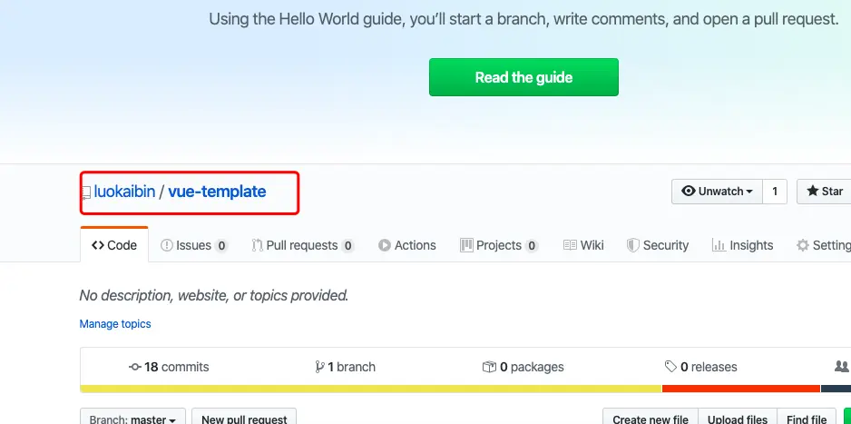Open the Security tab
Viewport: 851px width, 424px height.
(x=657, y=245)
